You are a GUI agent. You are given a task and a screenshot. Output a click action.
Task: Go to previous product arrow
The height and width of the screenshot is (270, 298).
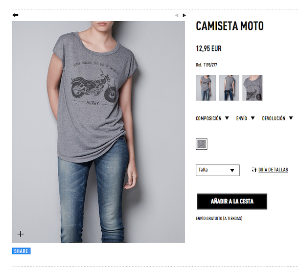point(177,15)
